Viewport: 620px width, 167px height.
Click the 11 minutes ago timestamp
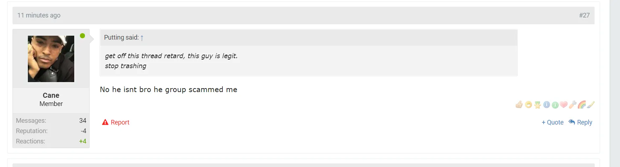pos(39,15)
